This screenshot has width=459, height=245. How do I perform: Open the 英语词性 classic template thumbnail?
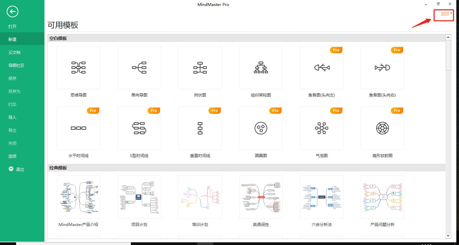[x=261, y=197]
